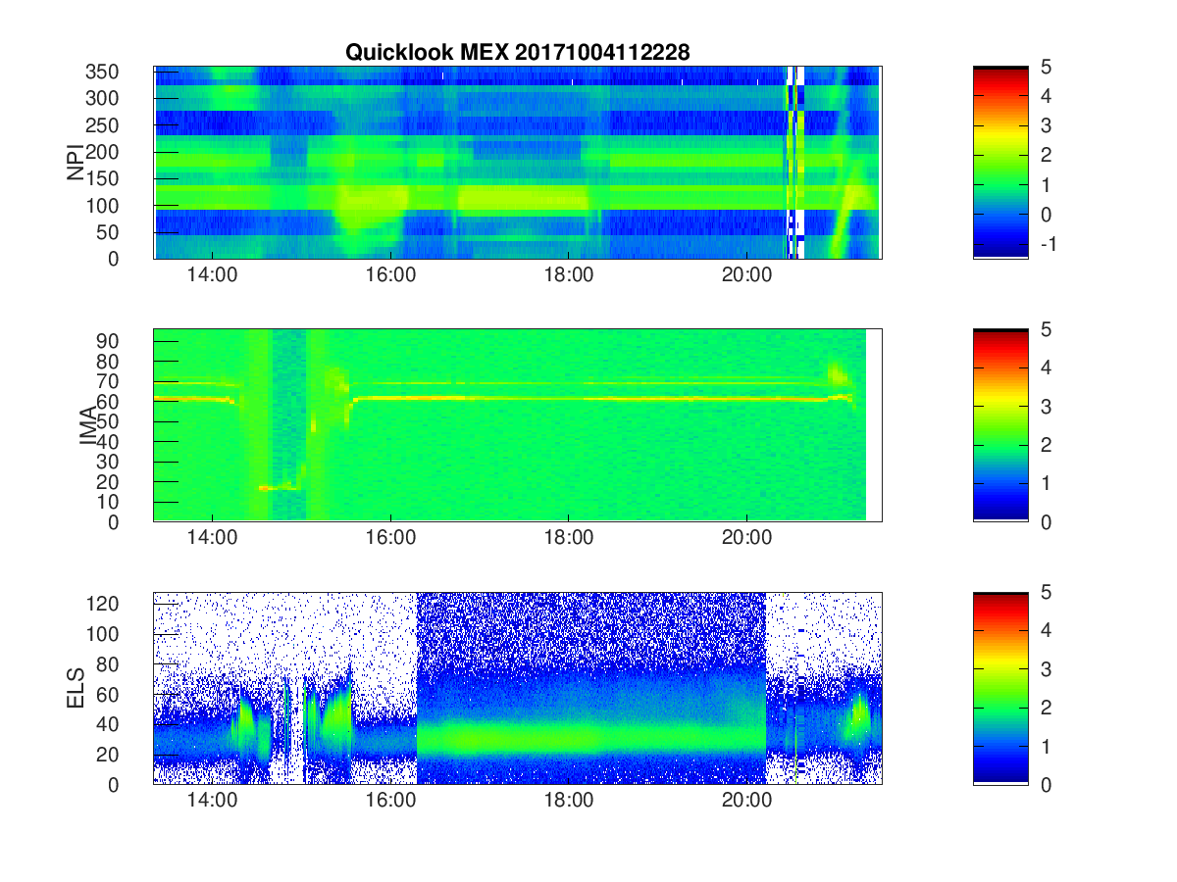The image size is (1177, 882).
Task: Click inside the NPI spectrogram panel
Action: (x=517, y=163)
